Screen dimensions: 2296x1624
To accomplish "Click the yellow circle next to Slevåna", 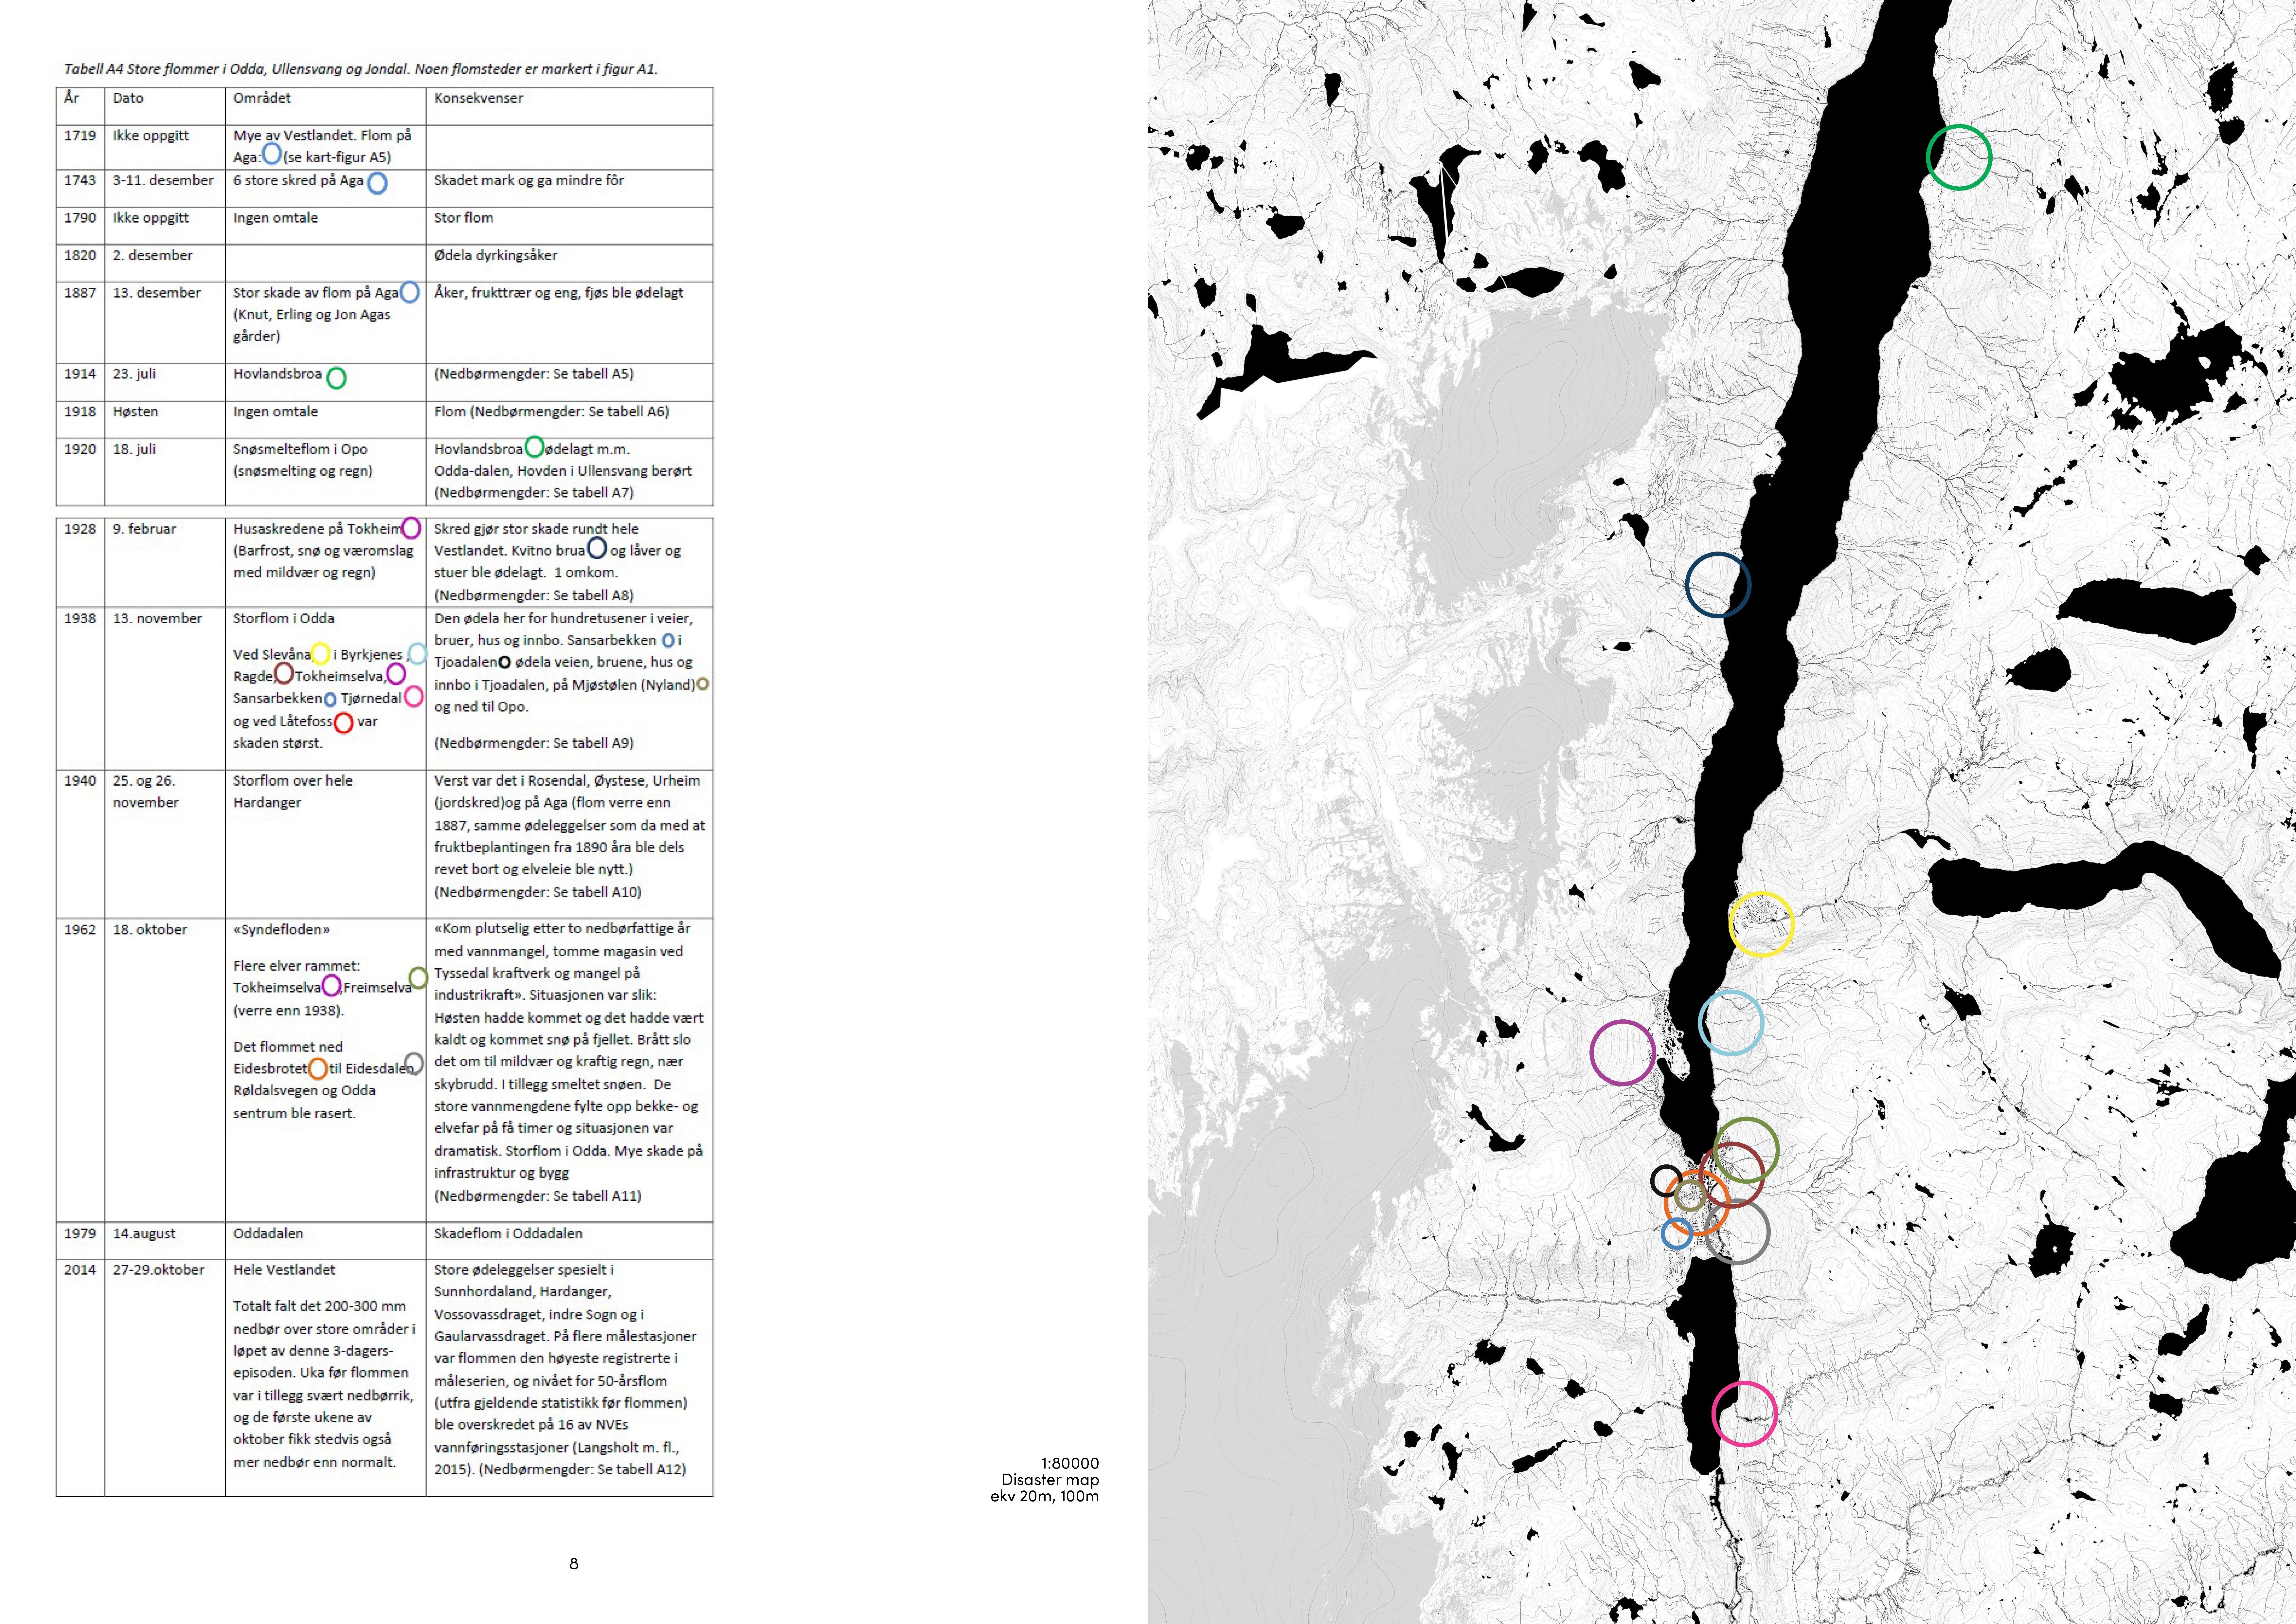I will point(320,653).
